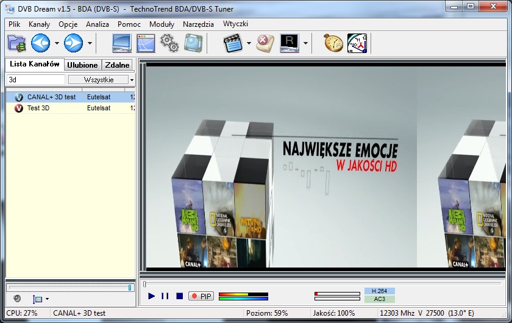Open the channel list folder icon
This screenshot has height=323, width=512.
[x=16, y=43]
